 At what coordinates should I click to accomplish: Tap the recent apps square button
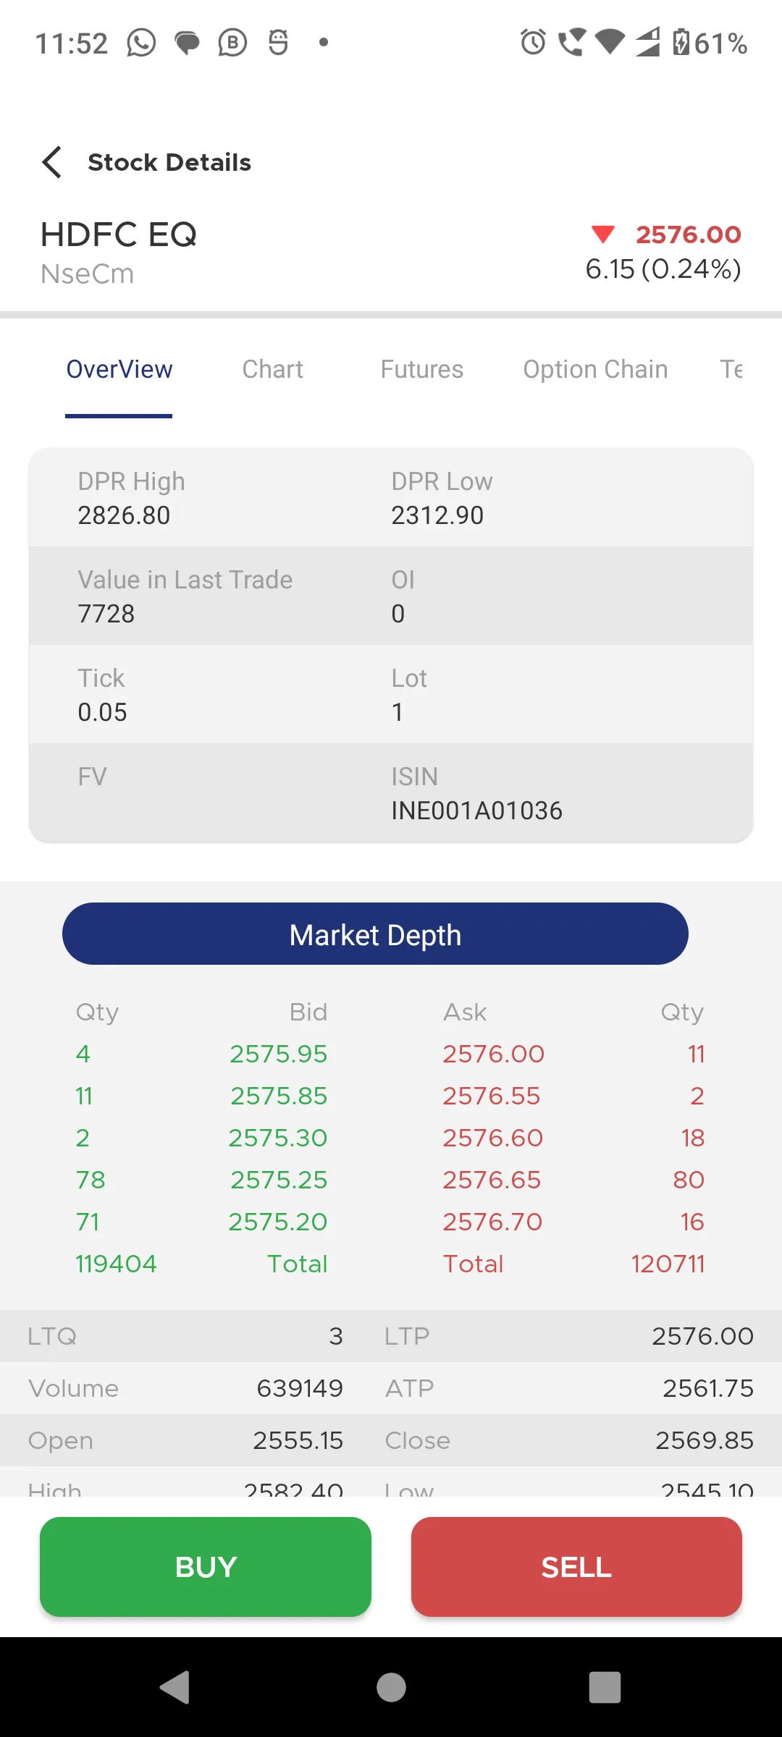pos(605,1687)
